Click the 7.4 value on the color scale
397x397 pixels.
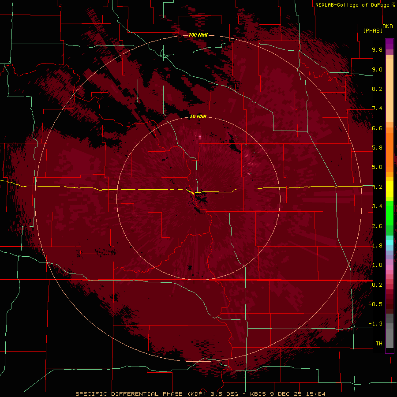click(x=377, y=109)
